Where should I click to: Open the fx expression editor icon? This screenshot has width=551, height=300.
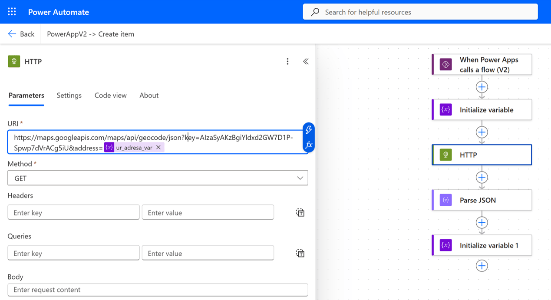(x=308, y=145)
